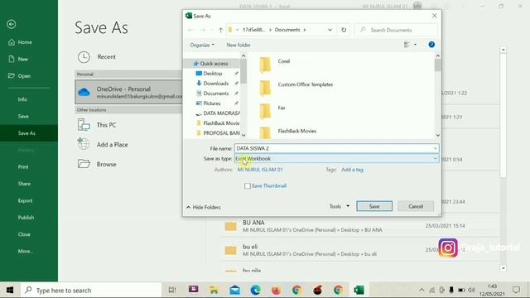The image size is (530, 298).
Task: Click the Save button in dialog
Action: [x=374, y=206]
